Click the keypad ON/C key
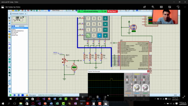This screenshot has width=188, height=106. coord(88,35)
